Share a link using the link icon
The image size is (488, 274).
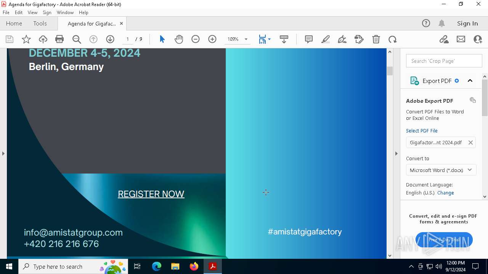pos(444,39)
